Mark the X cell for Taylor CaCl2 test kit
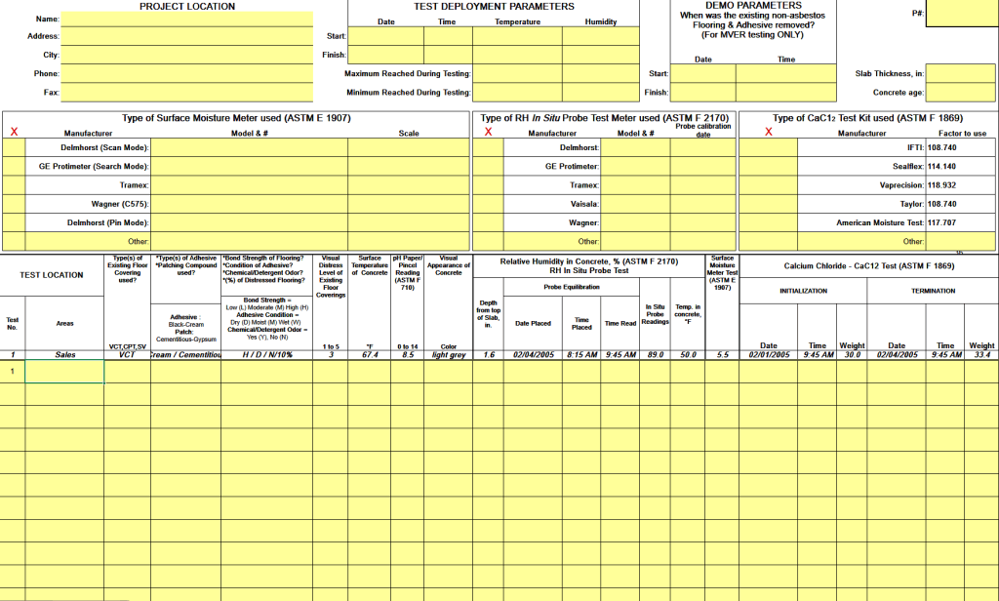999x601 pixels. (768, 204)
